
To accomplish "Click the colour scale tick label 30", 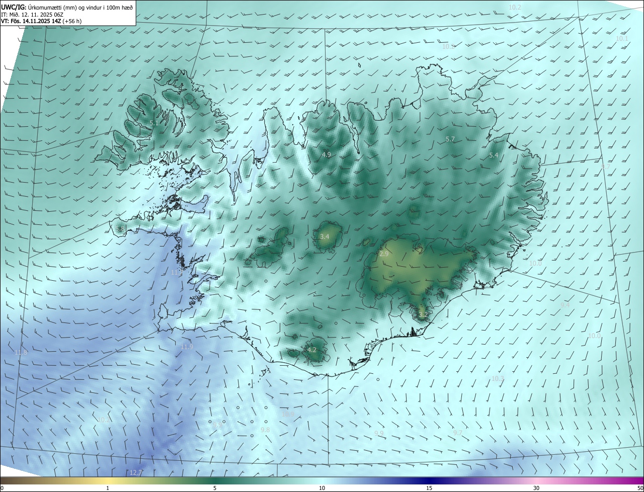I will coord(536,488).
